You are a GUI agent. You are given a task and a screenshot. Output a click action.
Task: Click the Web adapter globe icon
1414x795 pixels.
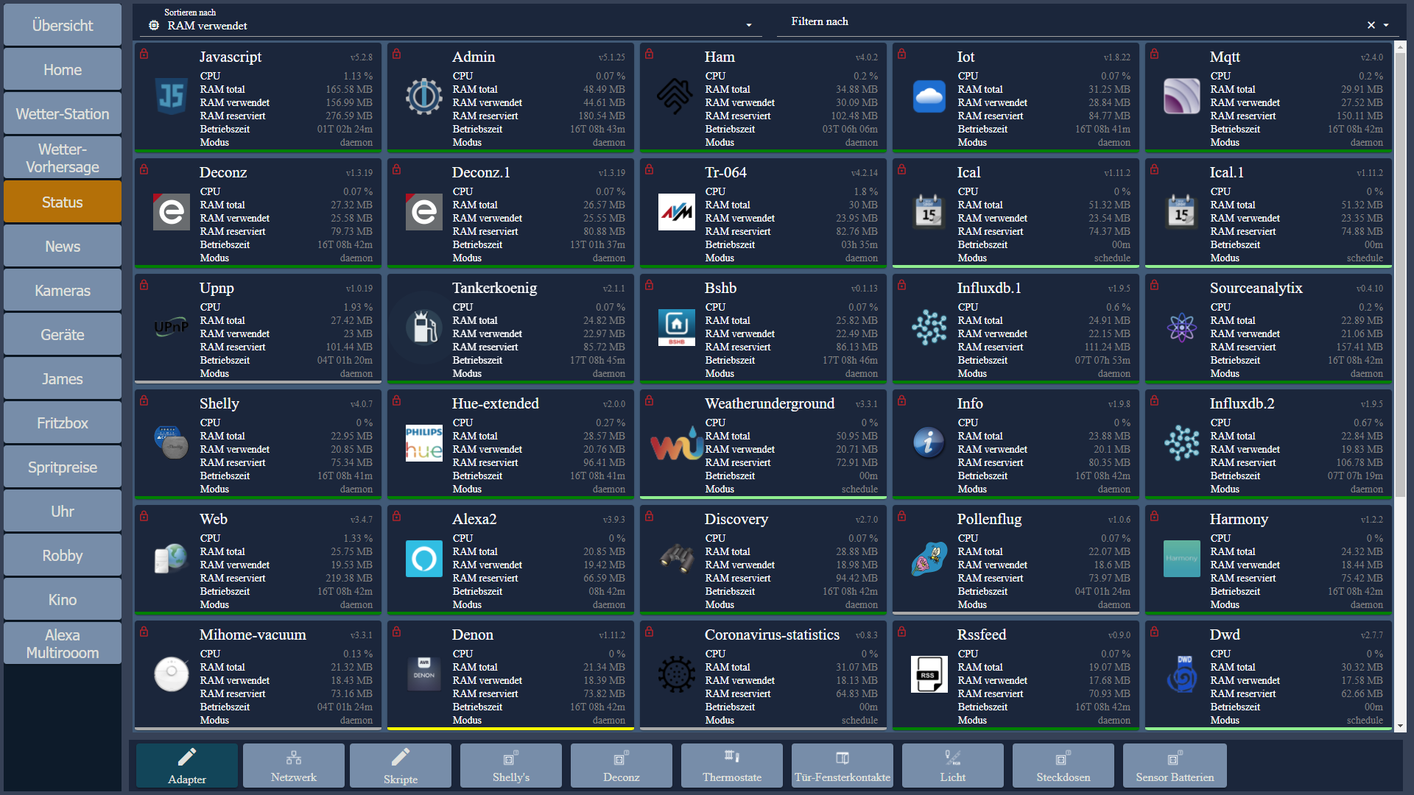click(172, 559)
